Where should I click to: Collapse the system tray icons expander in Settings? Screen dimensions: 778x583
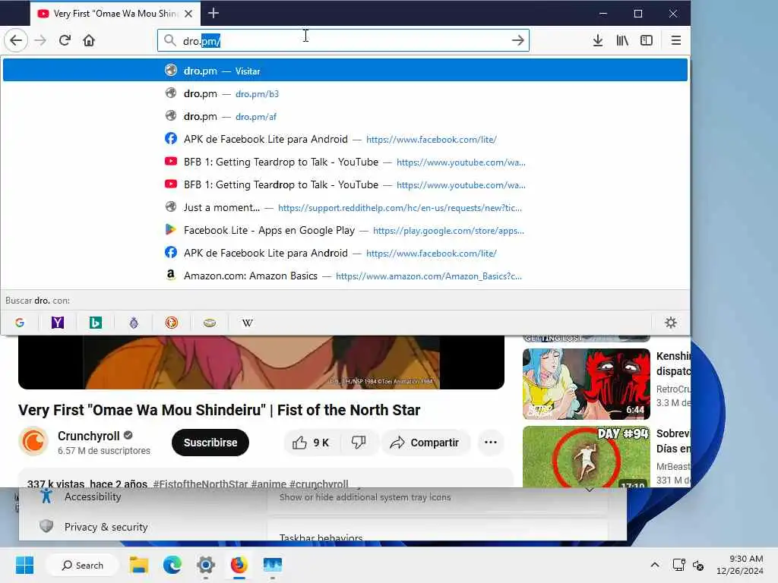[589, 490]
